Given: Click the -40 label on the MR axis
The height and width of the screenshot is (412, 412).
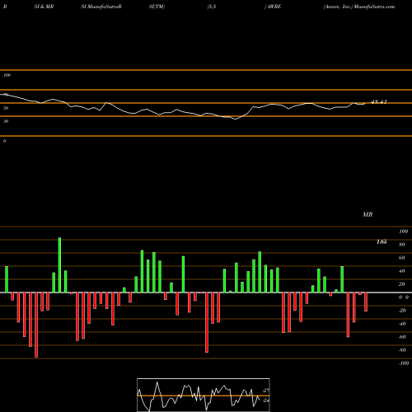Looking at the screenshot, I should point(402,324).
